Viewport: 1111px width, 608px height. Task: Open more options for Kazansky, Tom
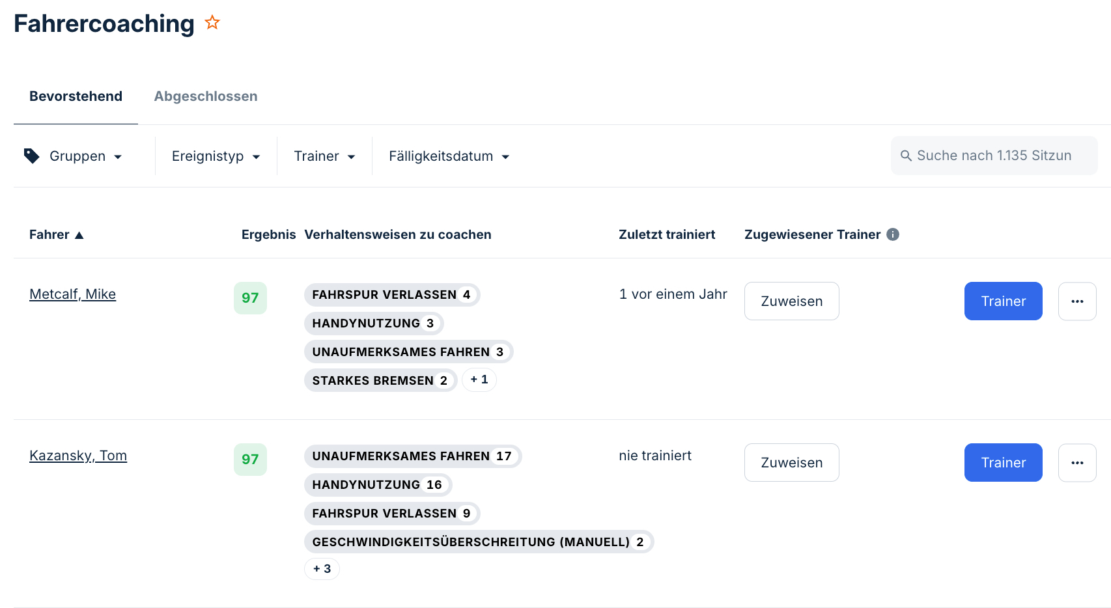click(1077, 463)
